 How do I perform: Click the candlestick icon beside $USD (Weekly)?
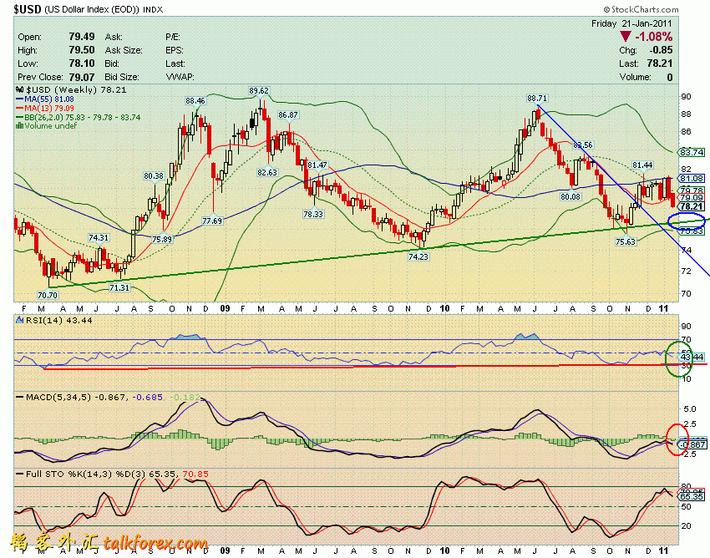click(x=19, y=89)
